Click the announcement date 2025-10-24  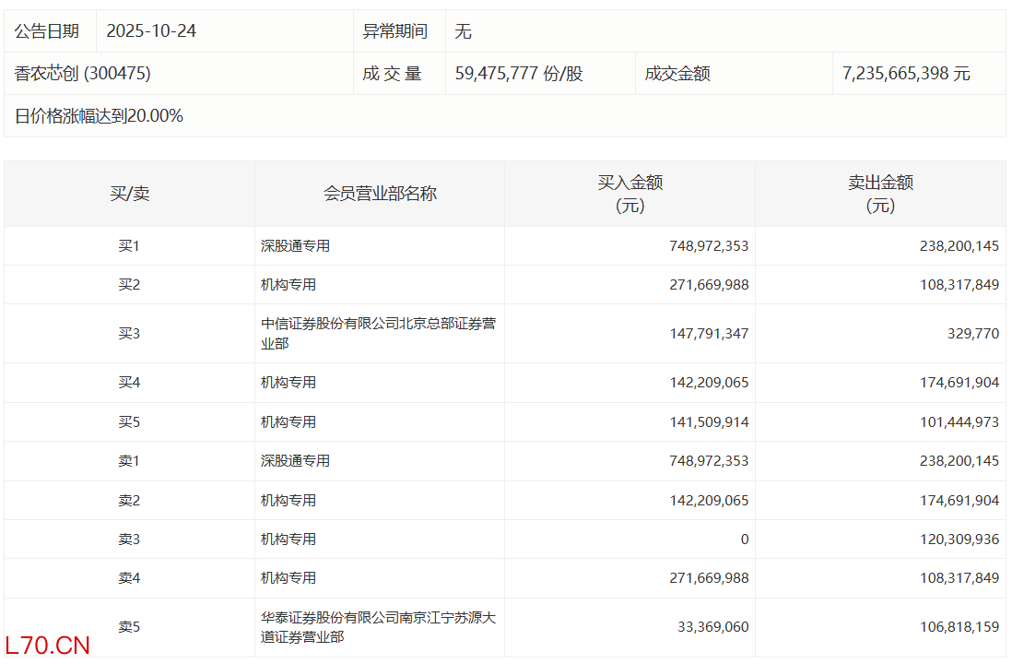coord(151,31)
